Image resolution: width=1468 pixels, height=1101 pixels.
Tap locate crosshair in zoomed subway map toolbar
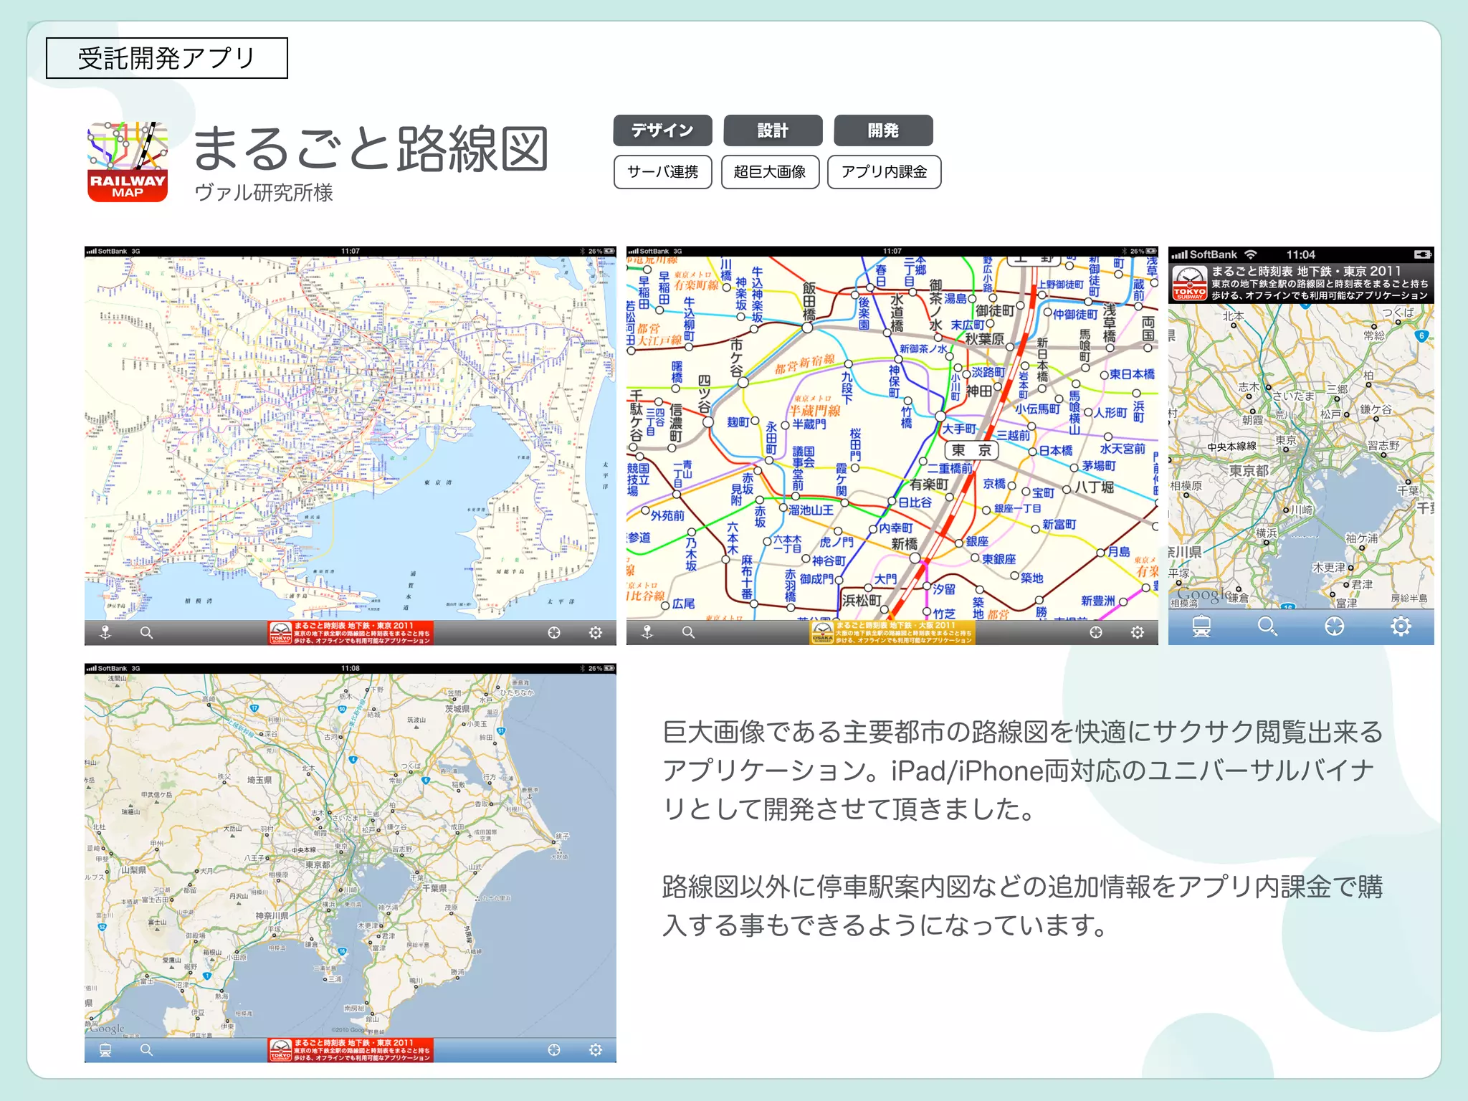click(x=1096, y=632)
